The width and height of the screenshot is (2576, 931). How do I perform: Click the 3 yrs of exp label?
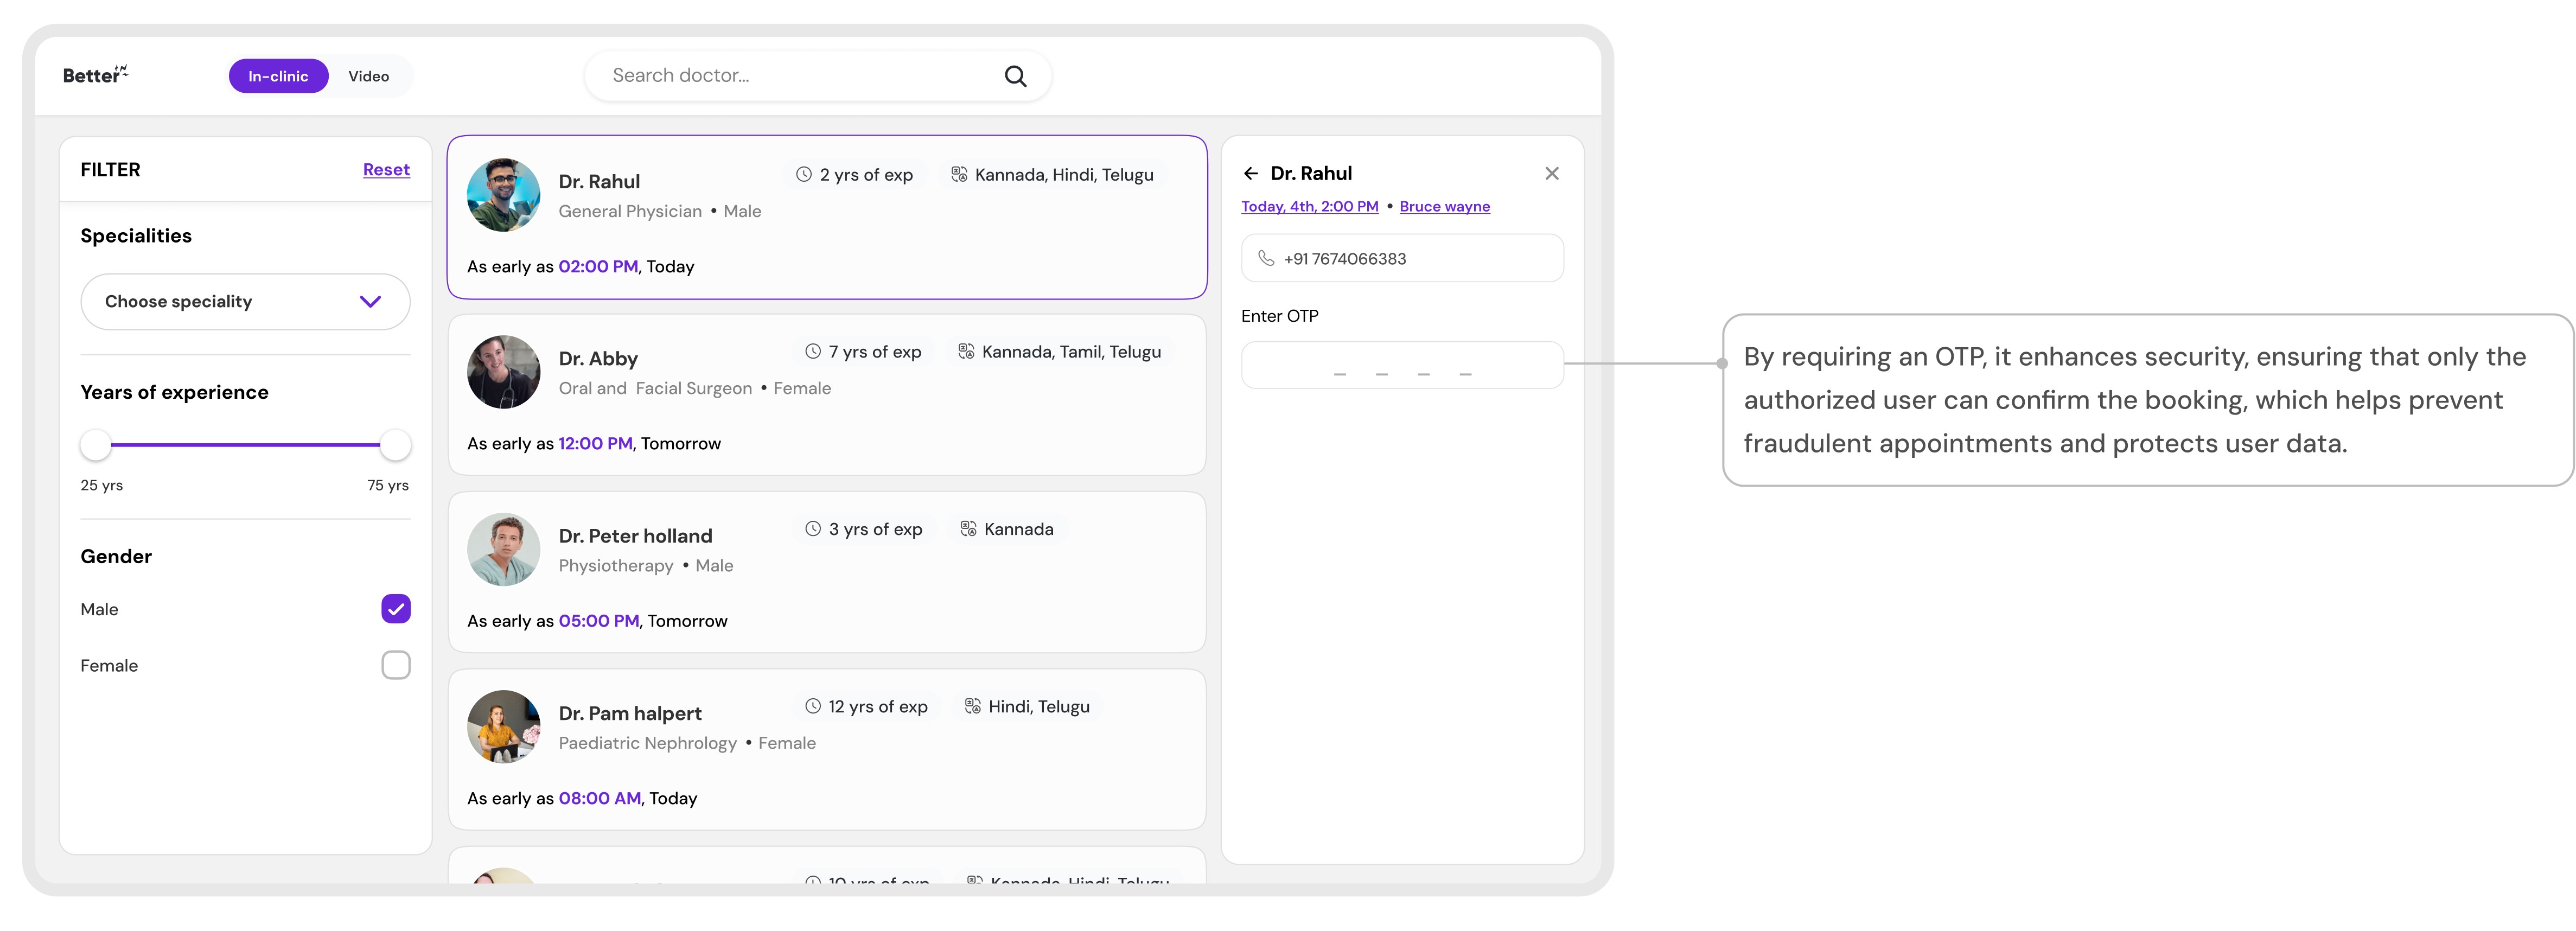[876, 530]
